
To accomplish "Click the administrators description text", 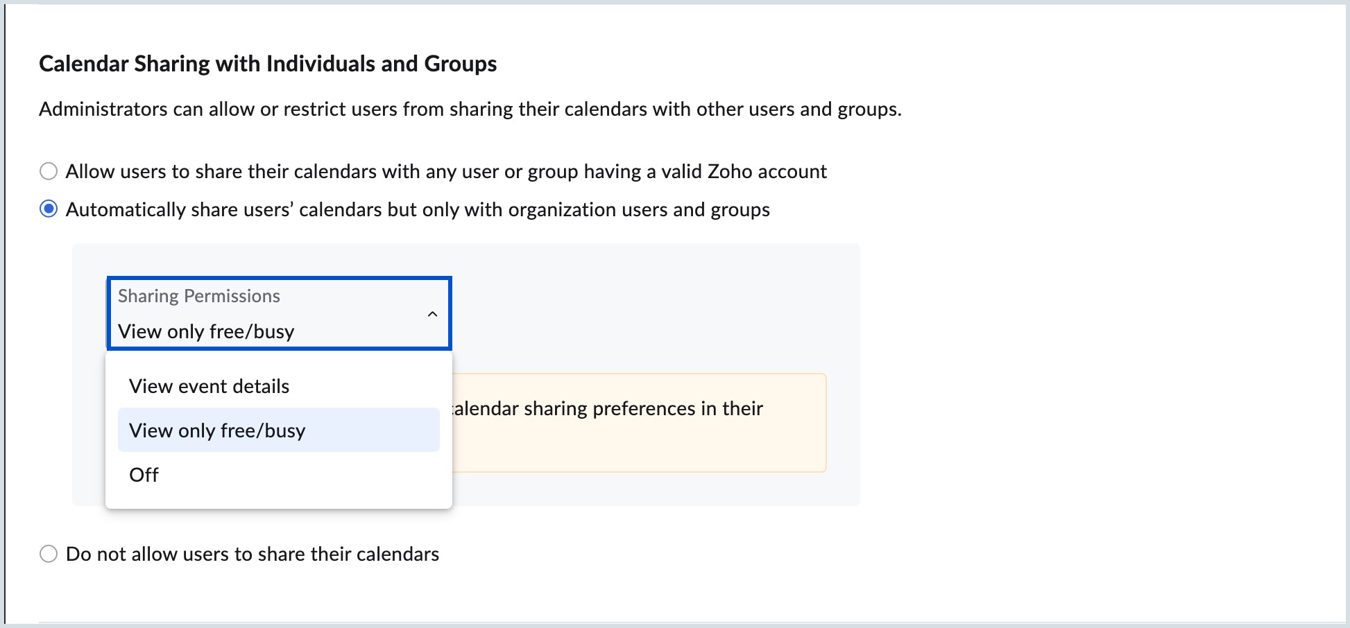I will 471,108.
